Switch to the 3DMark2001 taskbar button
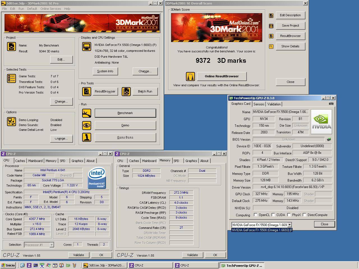Viewport: 359px width, 269px height. (x=104, y=265)
